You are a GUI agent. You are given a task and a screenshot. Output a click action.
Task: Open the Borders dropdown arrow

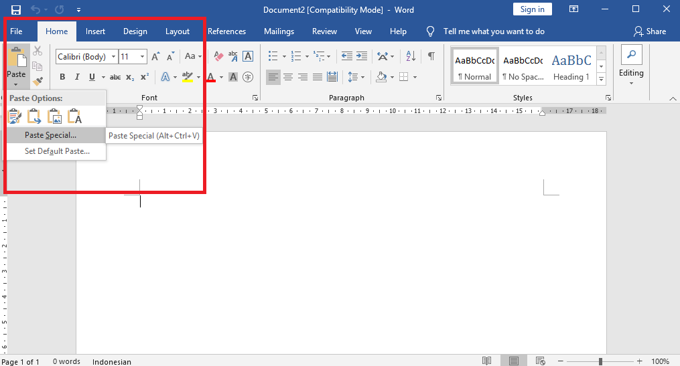click(415, 77)
